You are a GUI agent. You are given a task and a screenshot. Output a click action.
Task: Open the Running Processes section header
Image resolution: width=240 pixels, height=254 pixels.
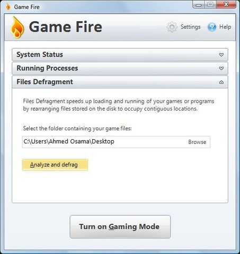(x=120, y=68)
